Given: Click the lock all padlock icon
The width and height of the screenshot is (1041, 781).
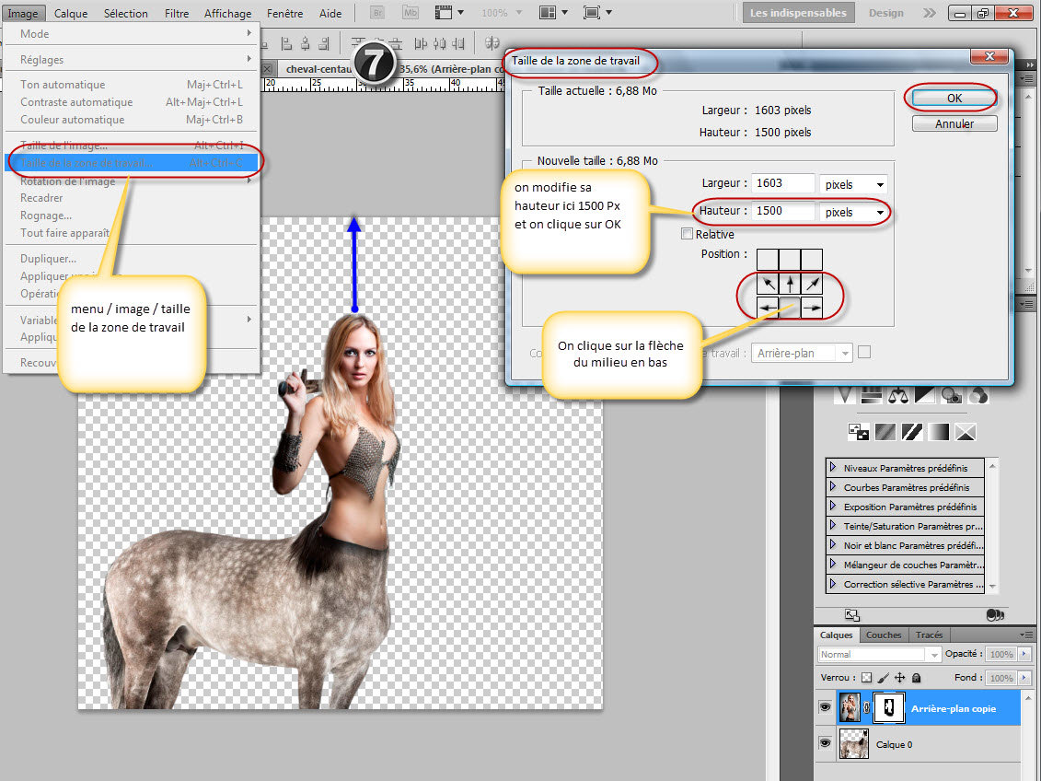Looking at the screenshot, I should click(916, 678).
